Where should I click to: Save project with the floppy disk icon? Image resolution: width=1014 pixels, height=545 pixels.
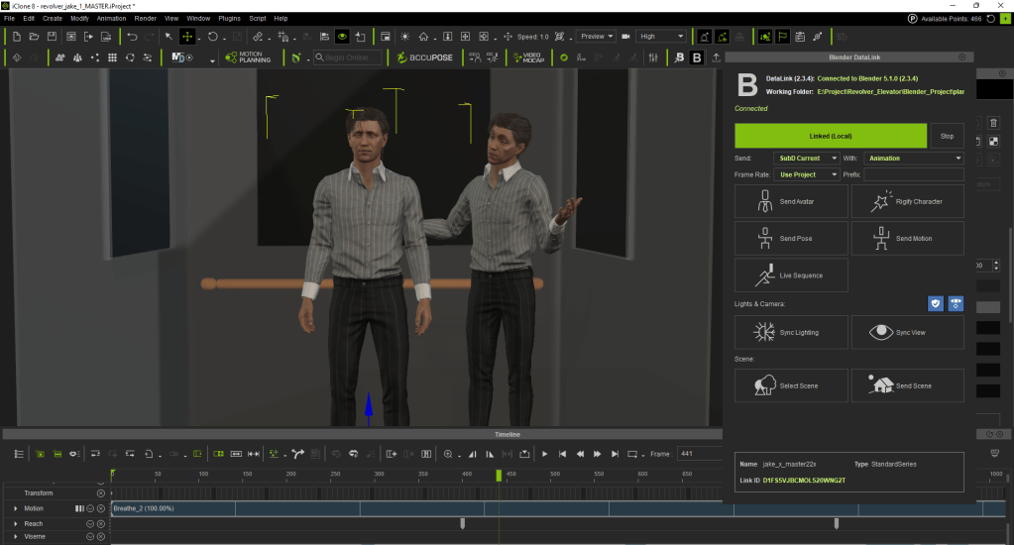pos(52,37)
